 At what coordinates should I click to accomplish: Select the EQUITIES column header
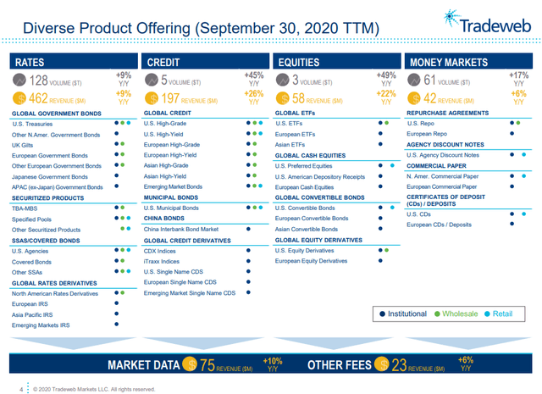337,61
